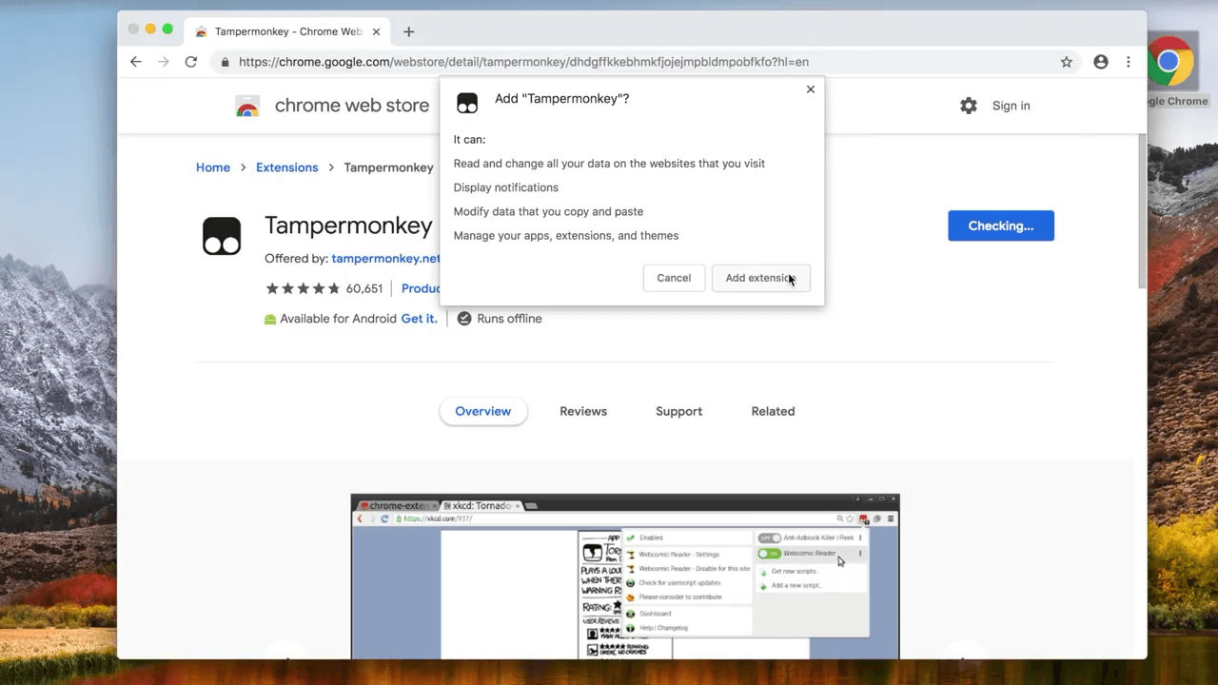This screenshot has width=1218, height=685.
Task: Click the large Tampermonkey extension icon
Action: [x=222, y=236]
